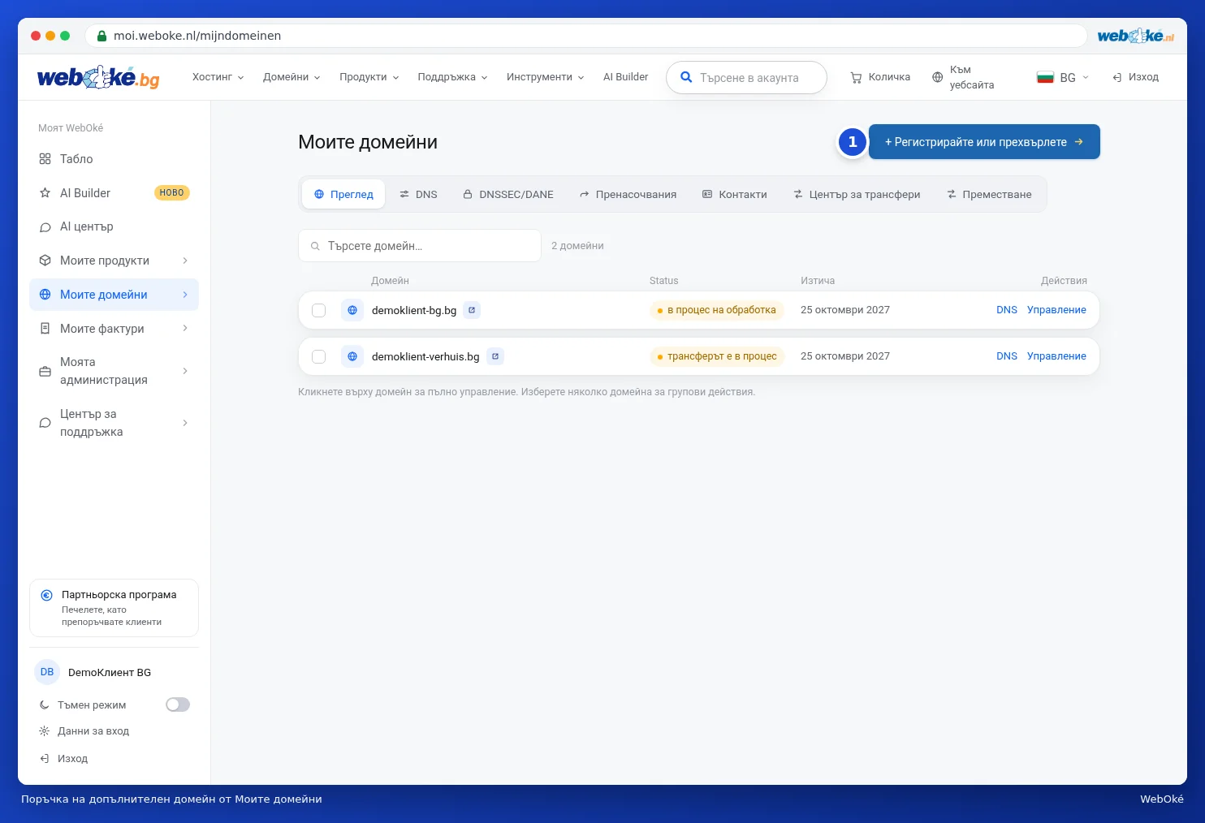Click the globe icon next to Към уебсайта
The width and height of the screenshot is (1205, 823).
point(938,77)
